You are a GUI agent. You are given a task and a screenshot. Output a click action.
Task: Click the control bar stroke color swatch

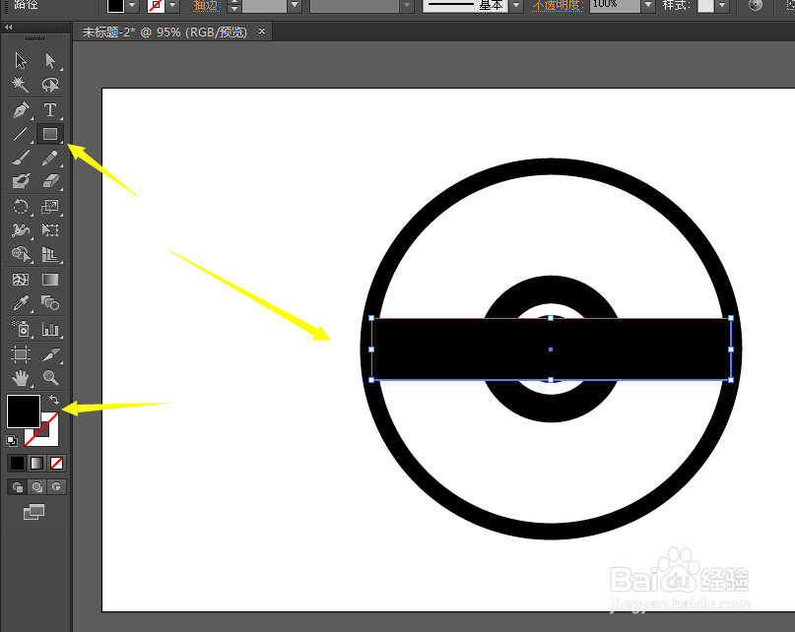(157, 5)
